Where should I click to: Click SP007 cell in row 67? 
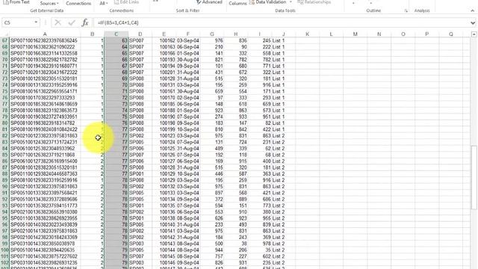pyautogui.click(x=140, y=40)
